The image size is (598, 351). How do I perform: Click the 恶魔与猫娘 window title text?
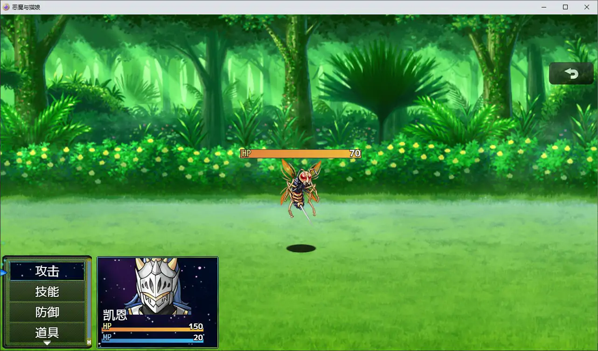click(x=26, y=7)
